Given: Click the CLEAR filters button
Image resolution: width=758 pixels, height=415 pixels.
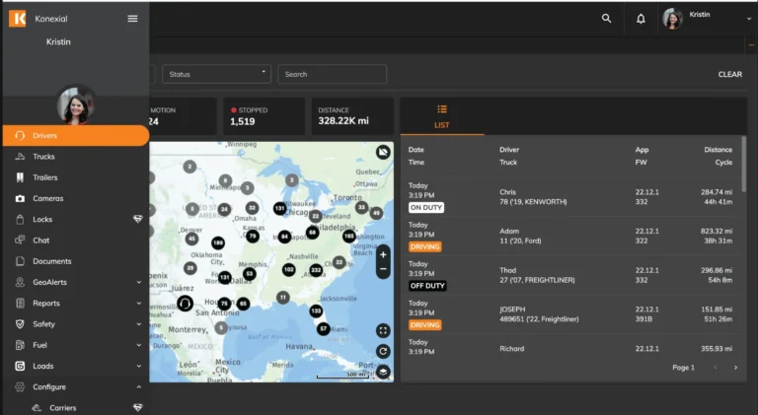Looking at the screenshot, I should click(729, 74).
